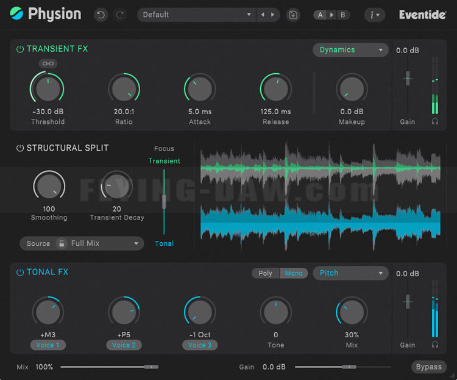Toggle Structural Split power

coord(20,148)
